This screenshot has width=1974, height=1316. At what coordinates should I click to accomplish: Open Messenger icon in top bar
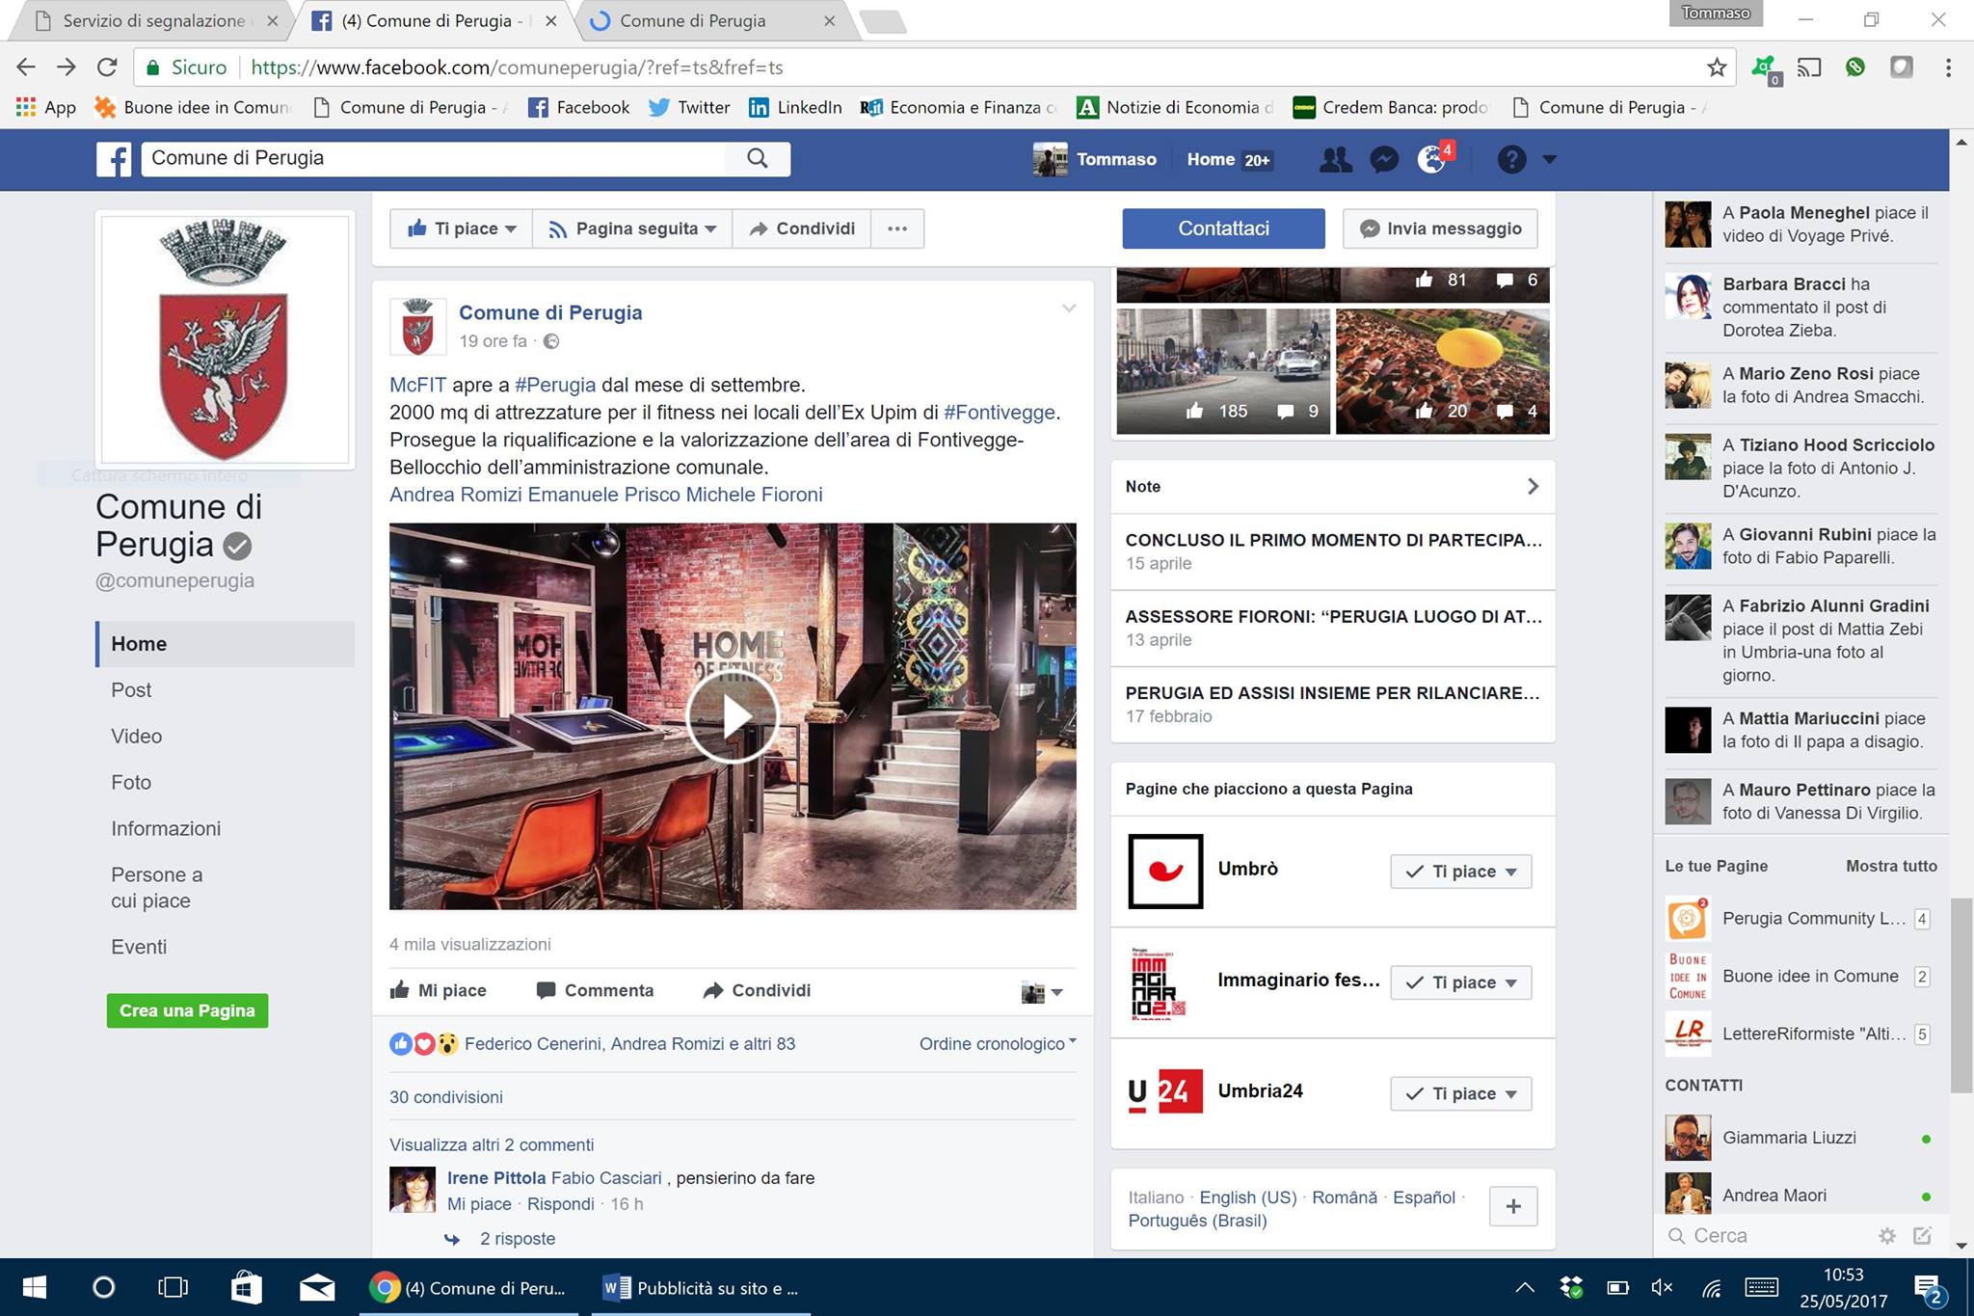pos(1384,159)
